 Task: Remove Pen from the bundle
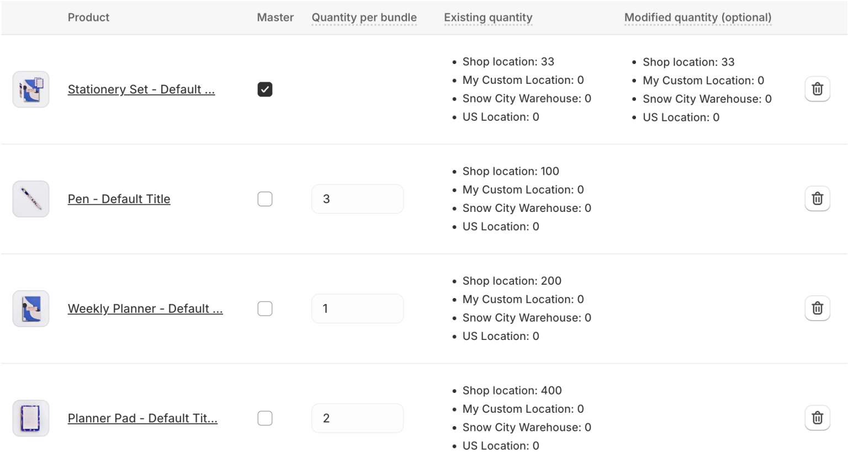click(817, 199)
